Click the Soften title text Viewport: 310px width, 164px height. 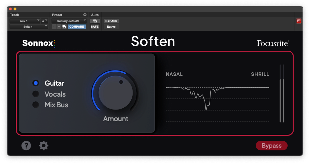pos(153,42)
